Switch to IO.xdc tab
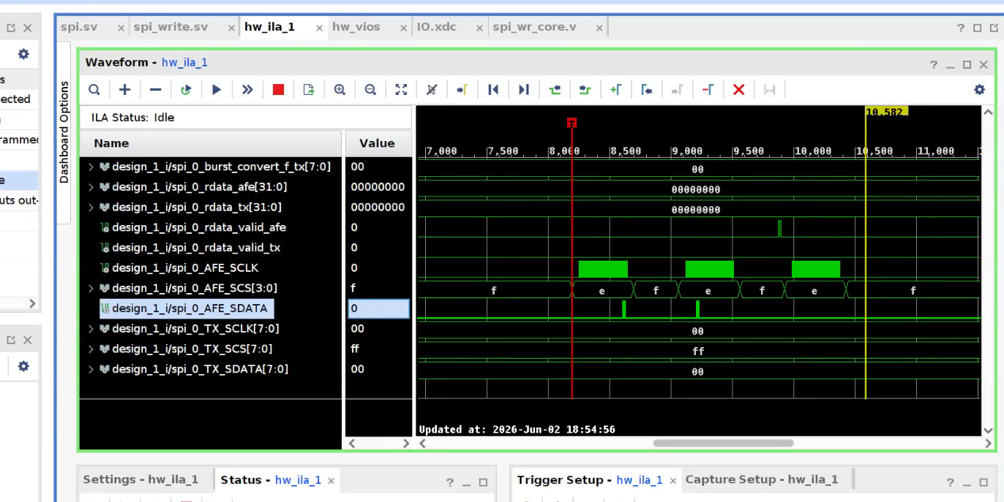 [436, 27]
